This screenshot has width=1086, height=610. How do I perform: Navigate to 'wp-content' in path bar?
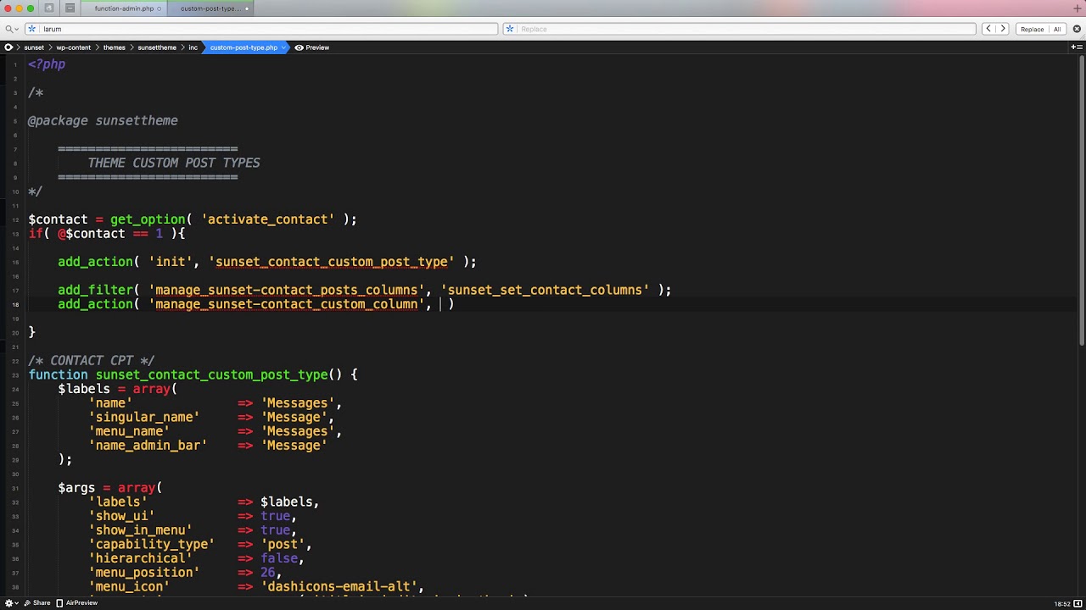(74, 47)
